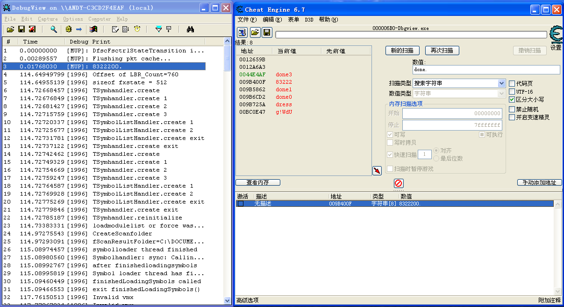Open DebugView's Computer menu

(x=100, y=19)
